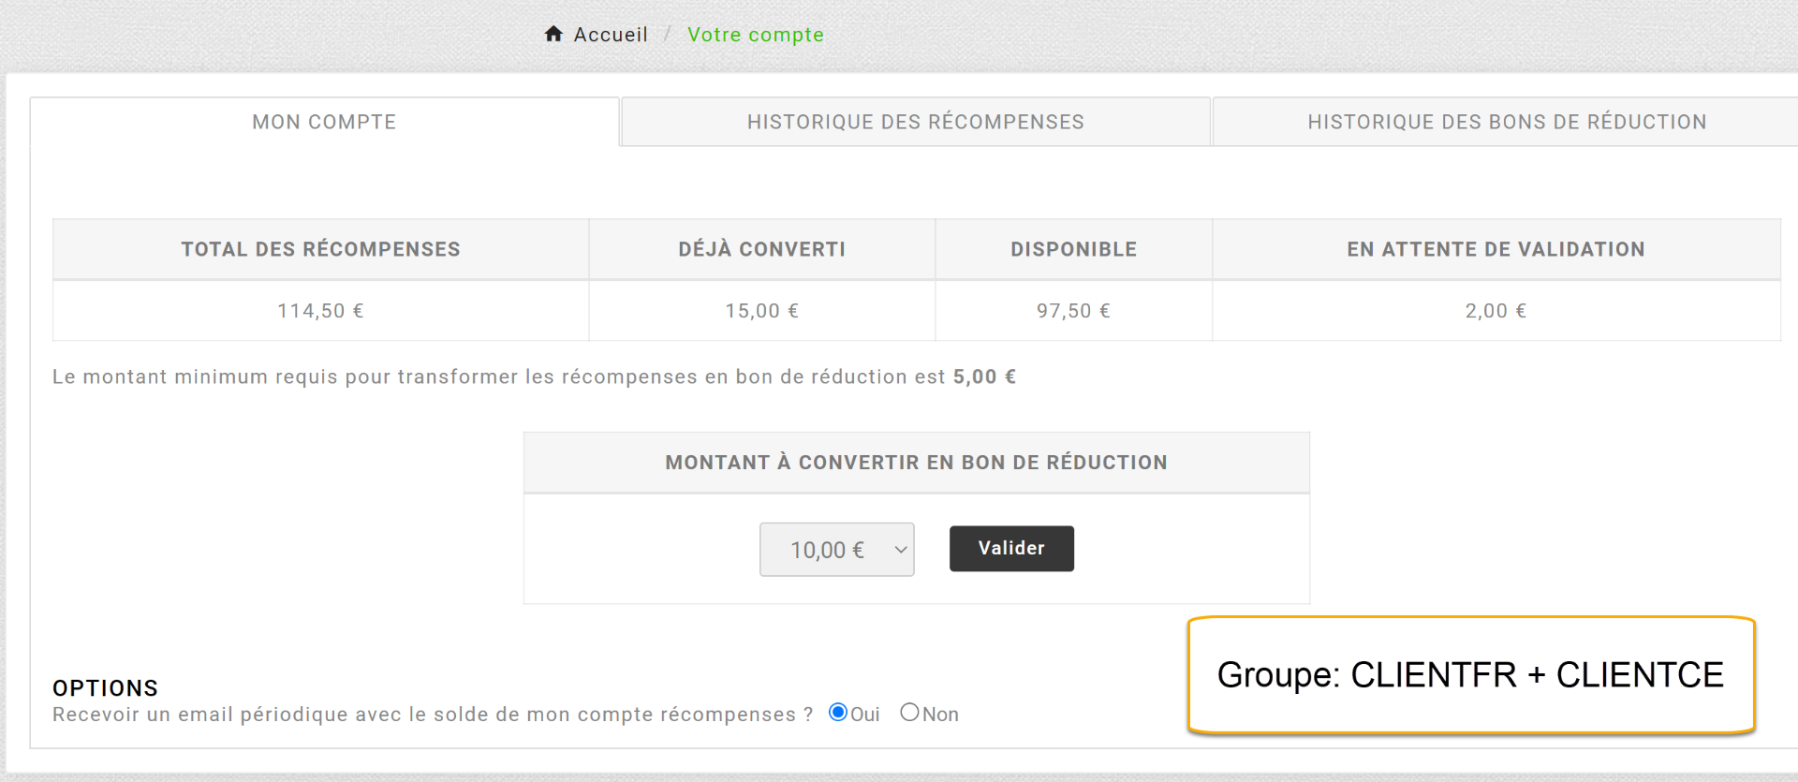This screenshot has height=782, width=1798.
Task: Click the 114,50 € total rewards value
Action: tap(320, 311)
